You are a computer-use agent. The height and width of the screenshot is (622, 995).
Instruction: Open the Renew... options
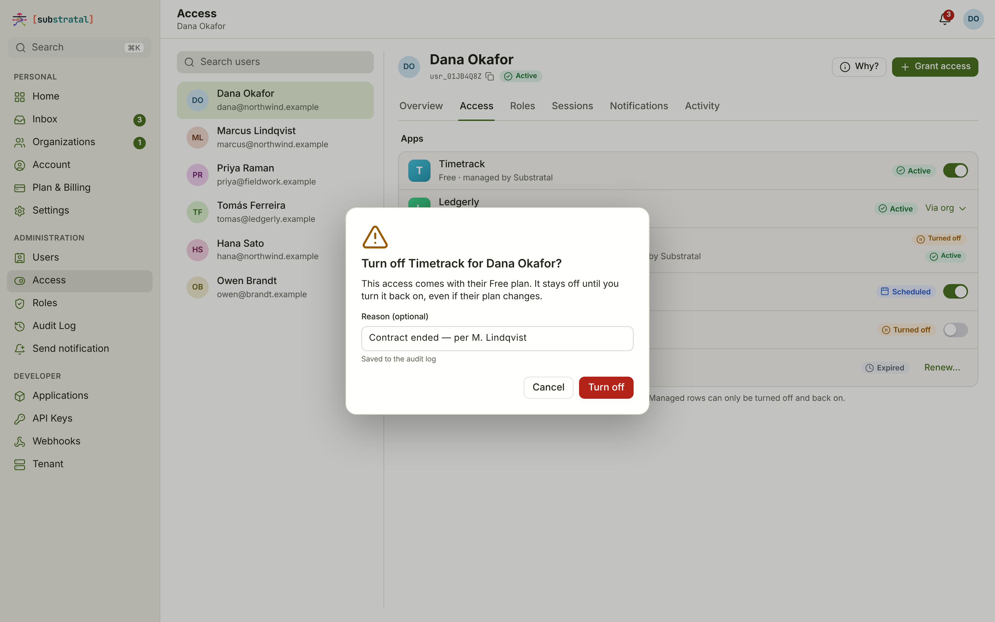[x=942, y=368]
